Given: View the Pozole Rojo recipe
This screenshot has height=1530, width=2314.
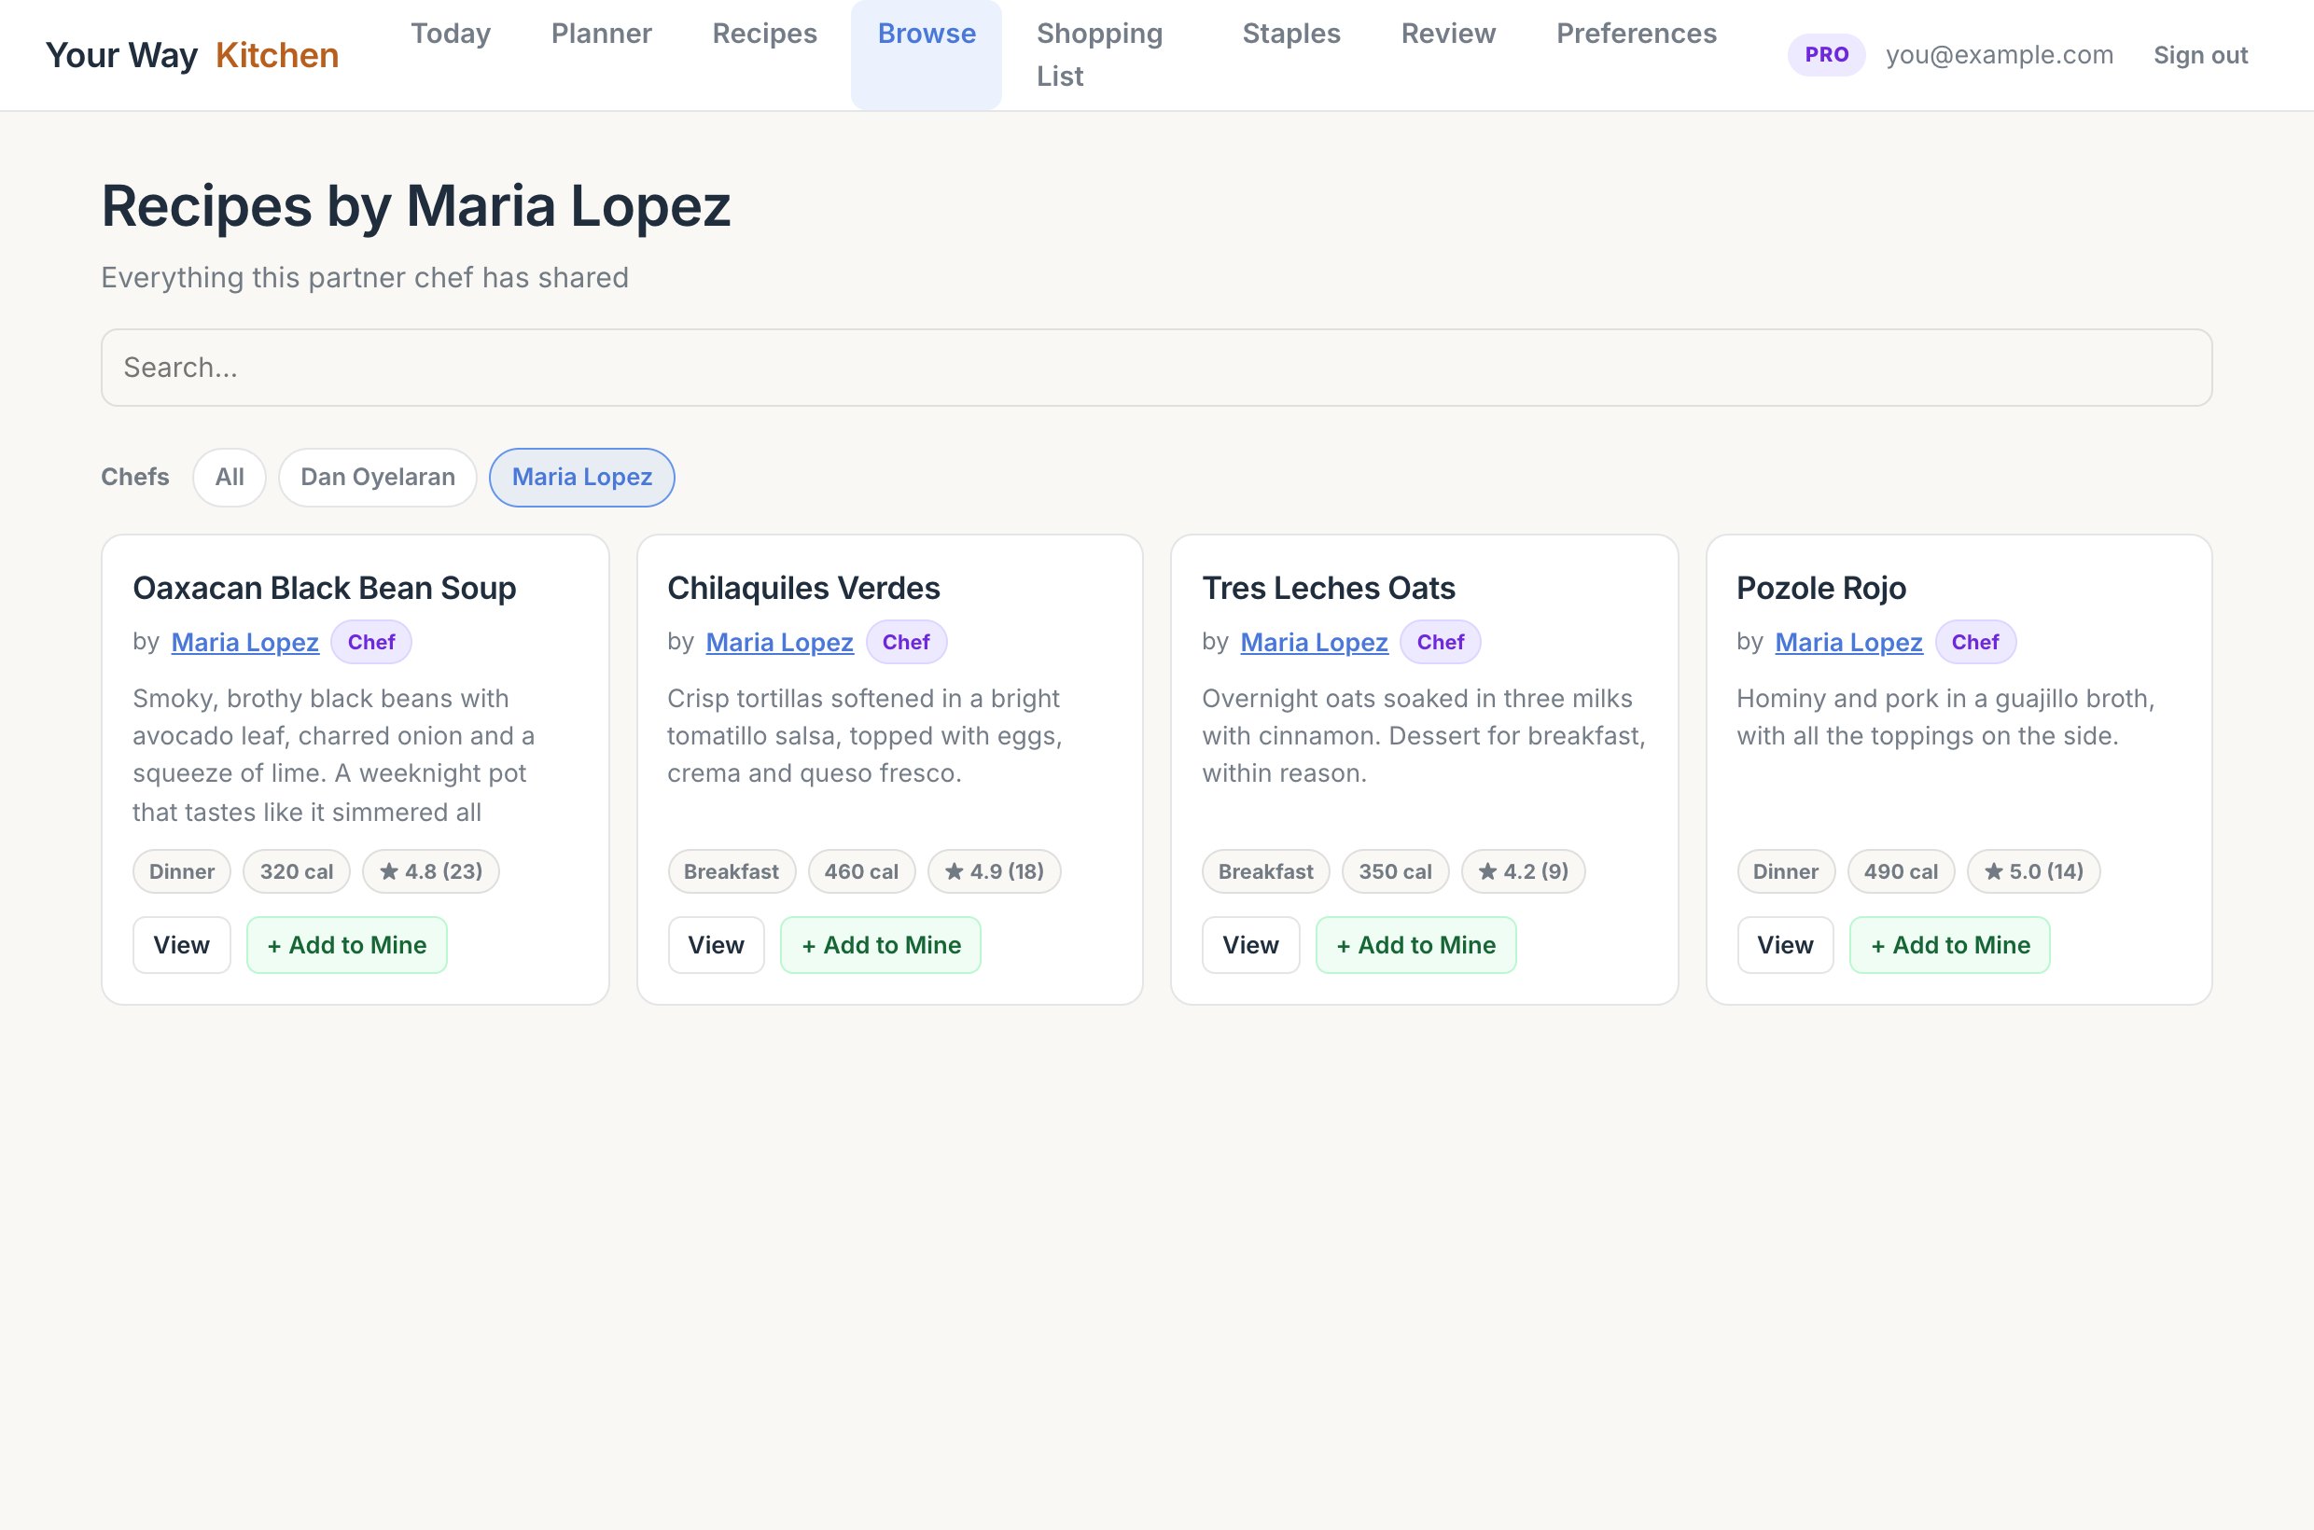Looking at the screenshot, I should (1785, 944).
